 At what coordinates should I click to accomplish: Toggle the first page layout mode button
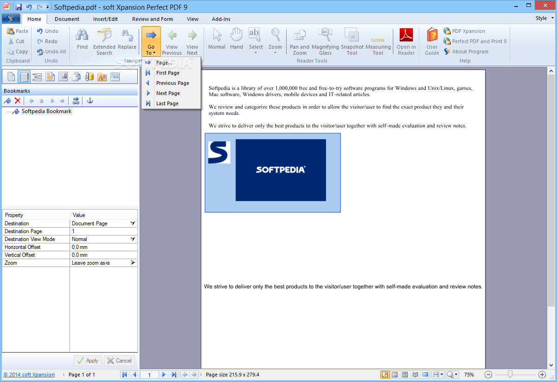click(385, 375)
